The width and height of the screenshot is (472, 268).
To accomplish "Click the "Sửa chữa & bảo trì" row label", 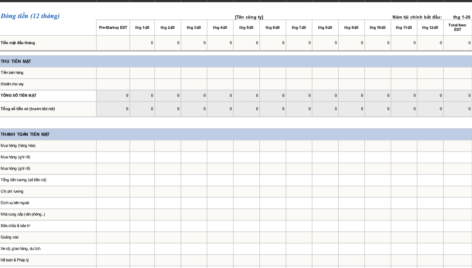I will click(x=16, y=226).
